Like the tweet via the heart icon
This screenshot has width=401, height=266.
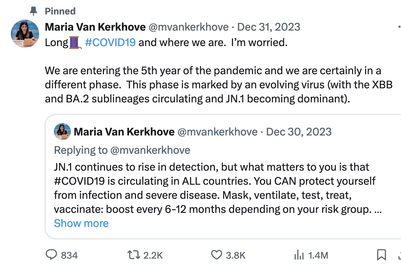(216, 255)
